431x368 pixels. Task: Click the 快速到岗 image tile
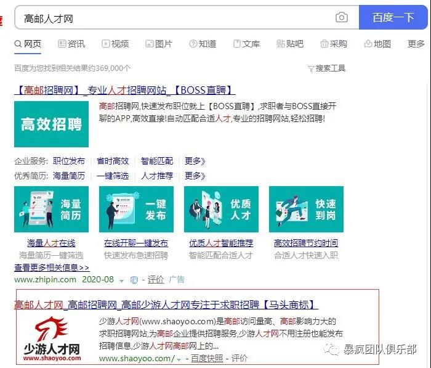point(306,209)
